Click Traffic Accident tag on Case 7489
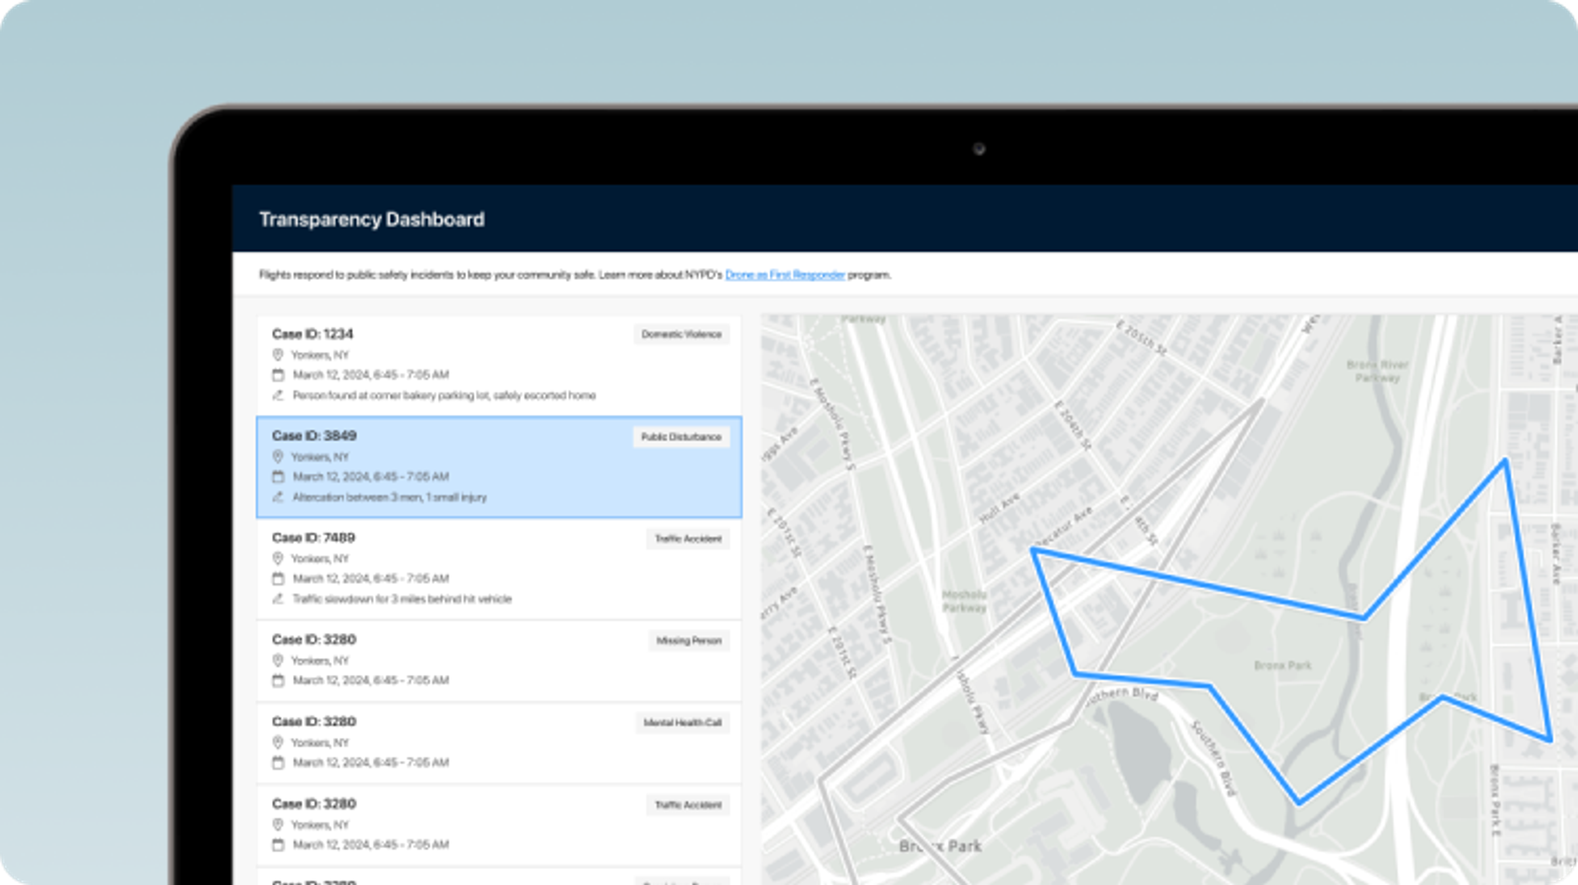Screen dimensions: 1578x885 tap(687, 539)
